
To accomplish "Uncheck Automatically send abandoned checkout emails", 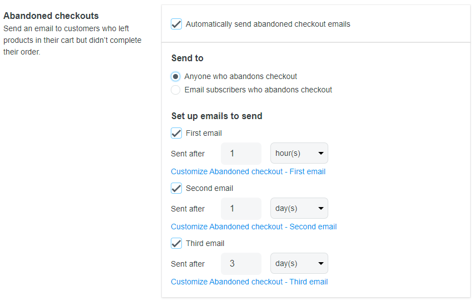I will 176,24.
